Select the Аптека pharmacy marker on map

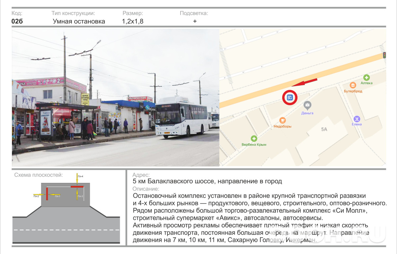pyautogui.click(x=366, y=77)
